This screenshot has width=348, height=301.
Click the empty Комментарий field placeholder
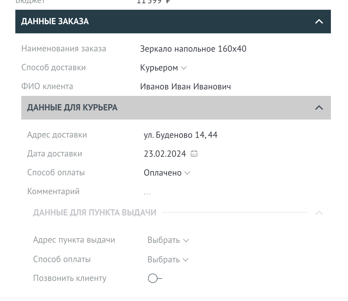pos(147,193)
